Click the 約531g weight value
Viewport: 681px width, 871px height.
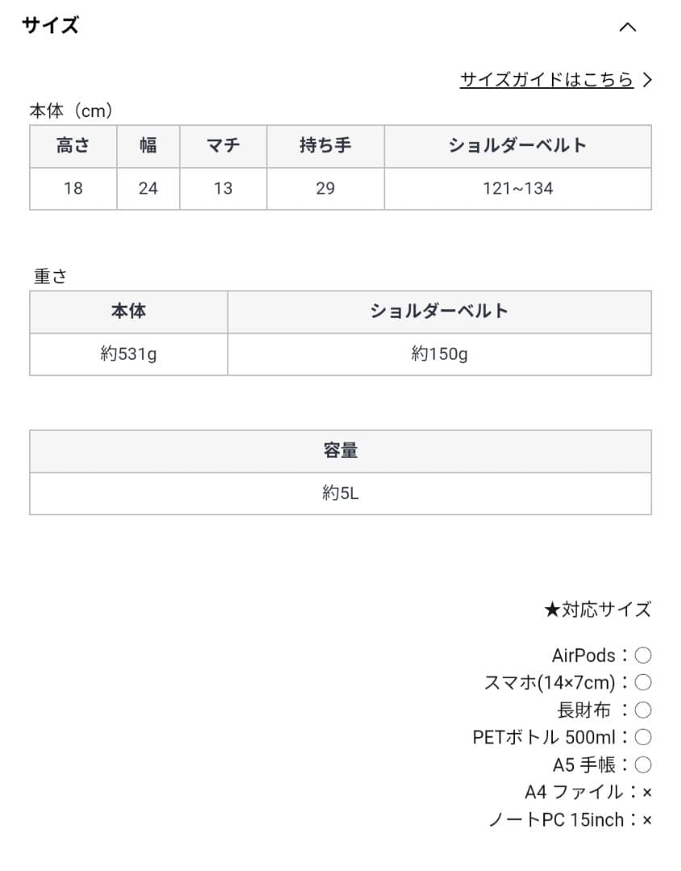128,354
